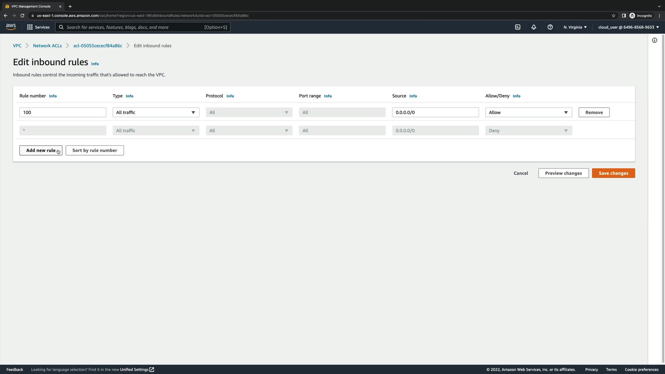Bookmark page with star icon
Viewport: 665px width, 374px height.
pos(613,16)
